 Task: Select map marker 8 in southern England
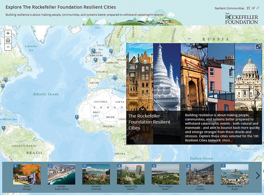[95, 60]
